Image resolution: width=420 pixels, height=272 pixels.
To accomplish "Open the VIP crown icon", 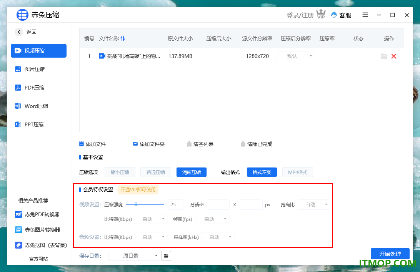I will [321, 14].
